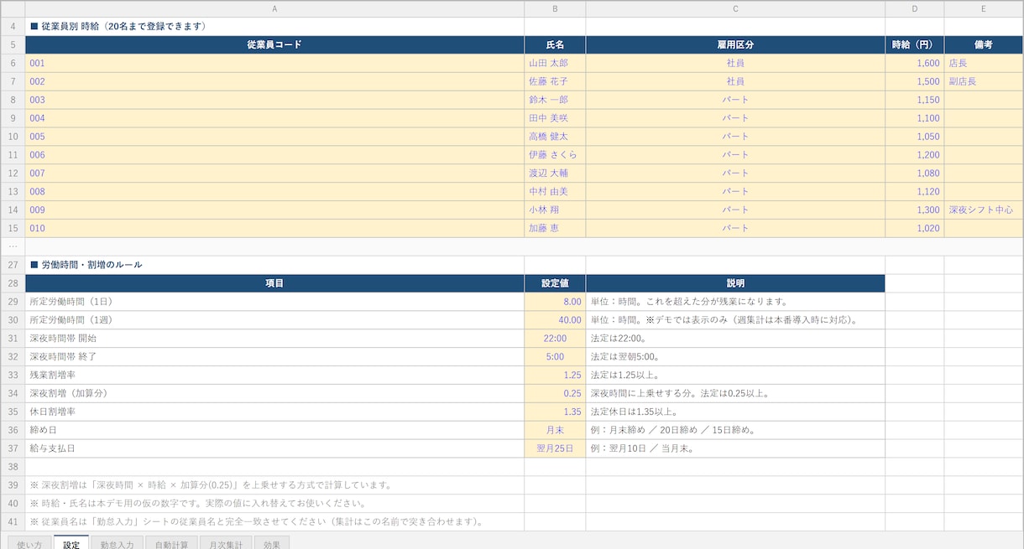Screen dimensions: 1024x549
Task: Click the 休日割増率 label cell
Action: pos(274,412)
